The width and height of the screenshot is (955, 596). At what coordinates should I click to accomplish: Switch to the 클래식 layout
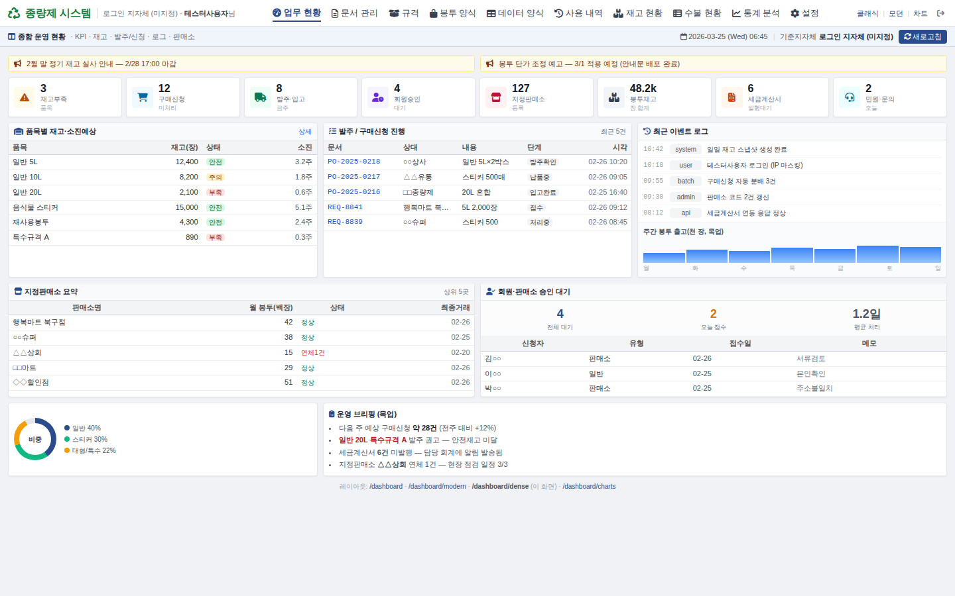pos(867,13)
